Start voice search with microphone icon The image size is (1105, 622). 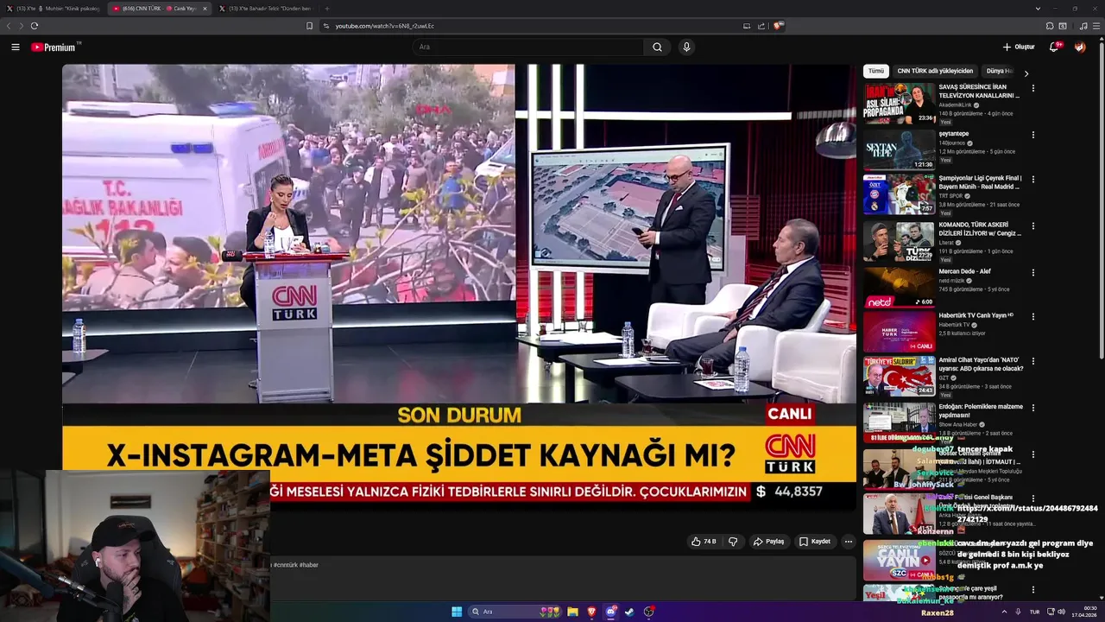[686, 48]
